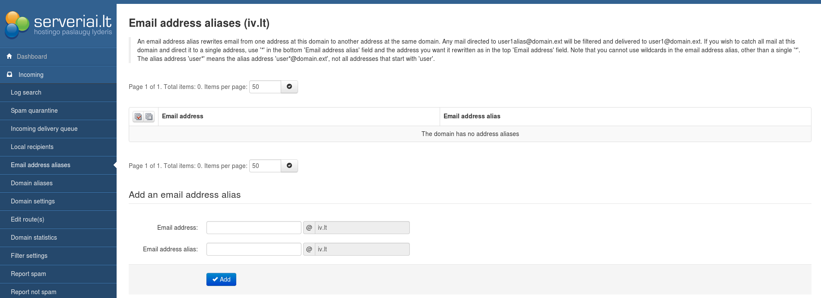This screenshot has height=298, width=821.
Task: Go to Incoming delivery queue
Action: (44, 129)
